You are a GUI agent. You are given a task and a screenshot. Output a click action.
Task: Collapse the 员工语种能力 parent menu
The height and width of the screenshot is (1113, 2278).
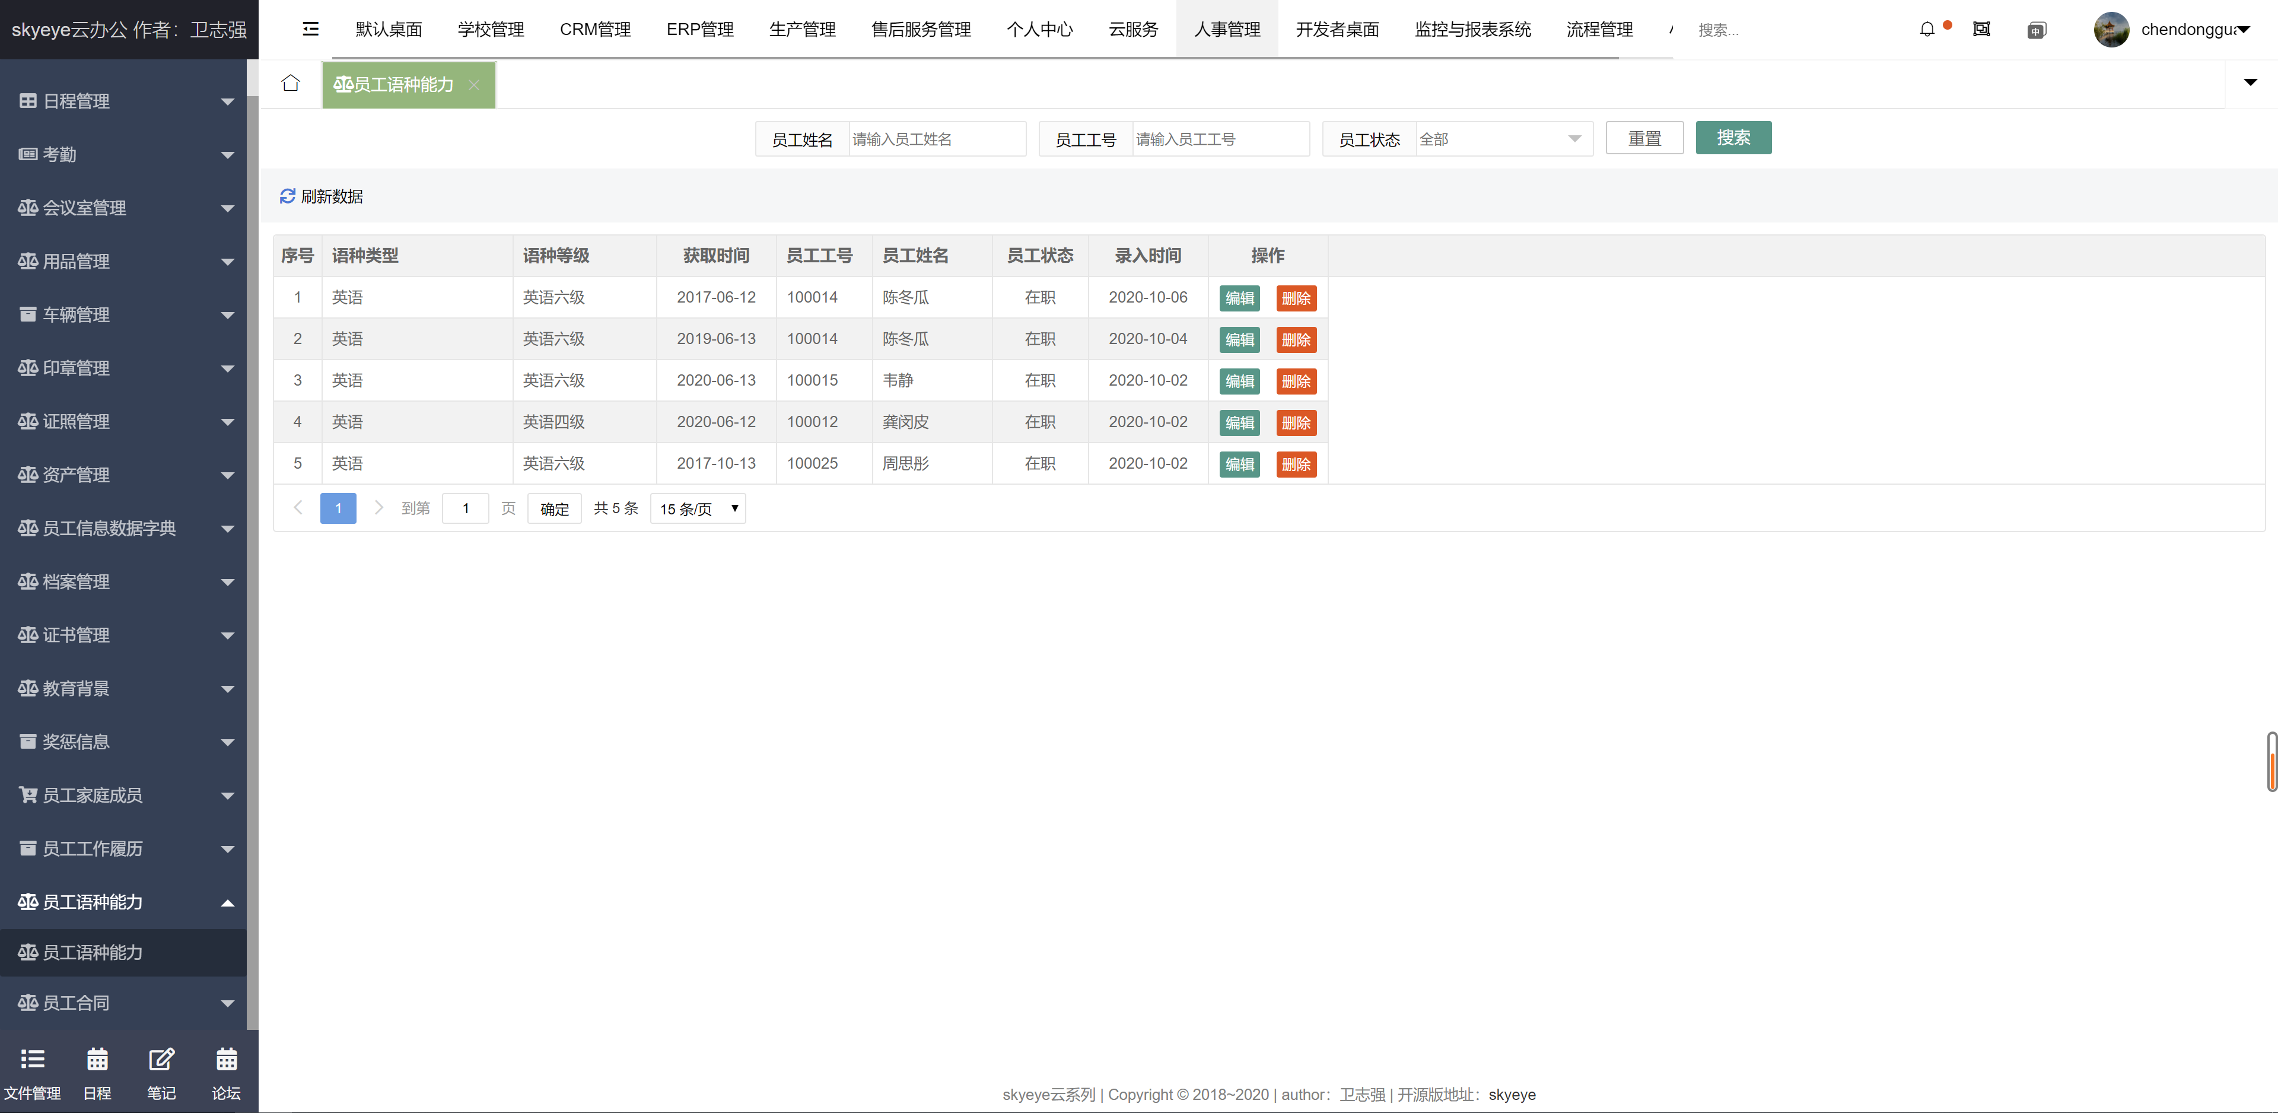tap(123, 902)
